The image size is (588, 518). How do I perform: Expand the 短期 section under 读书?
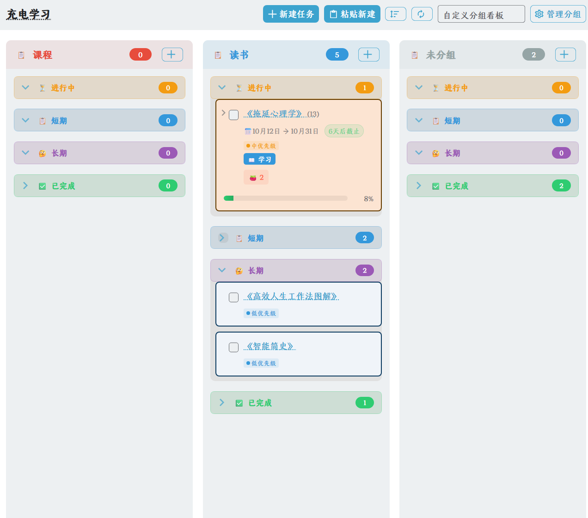point(223,238)
